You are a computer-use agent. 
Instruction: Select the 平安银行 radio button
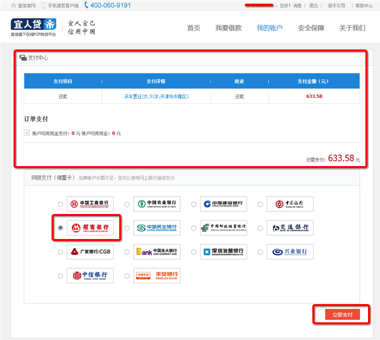pos(127,276)
